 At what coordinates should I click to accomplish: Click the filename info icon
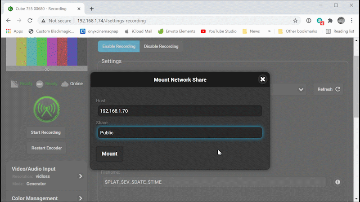point(337,182)
